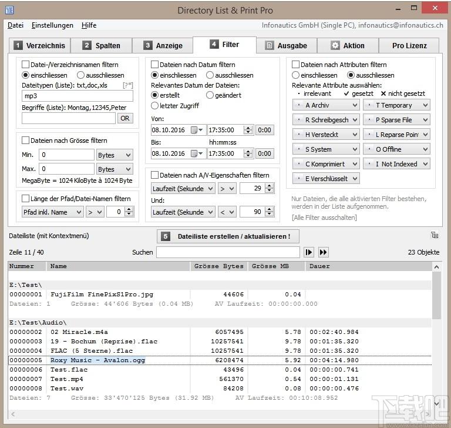
Task: Enable Dateien nach Grösse filtern checkbox
Action: (26, 141)
